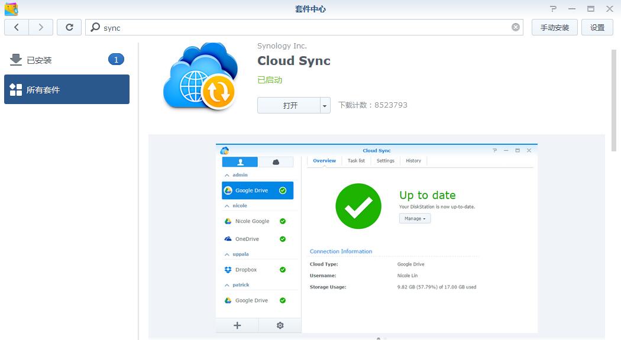Image resolution: width=621 pixels, height=340 pixels.
Task: Collapse the admin group in the preview
Action: coord(227,175)
